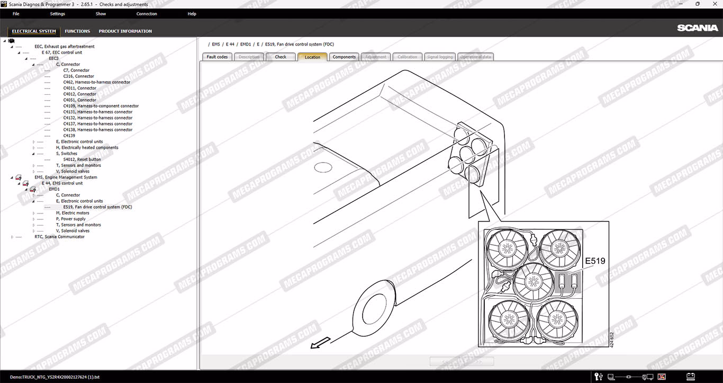Viewport: 723px width, 383px height.
Task: Select C462, Harness-to-harness connector
Action: point(96,82)
